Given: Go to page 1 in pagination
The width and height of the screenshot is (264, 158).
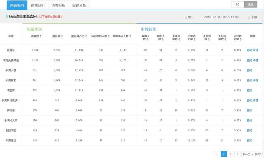Looking at the screenshot, I should point(224,154).
